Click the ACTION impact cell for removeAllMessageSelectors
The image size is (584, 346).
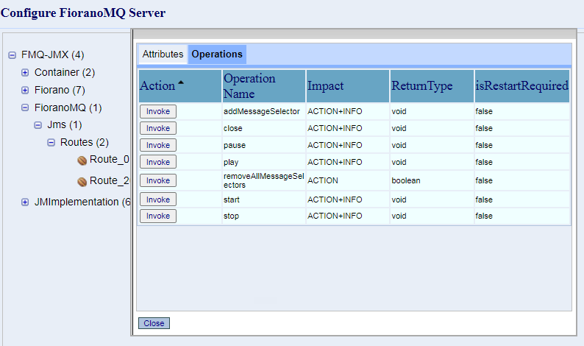pyautogui.click(x=347, y=180)
